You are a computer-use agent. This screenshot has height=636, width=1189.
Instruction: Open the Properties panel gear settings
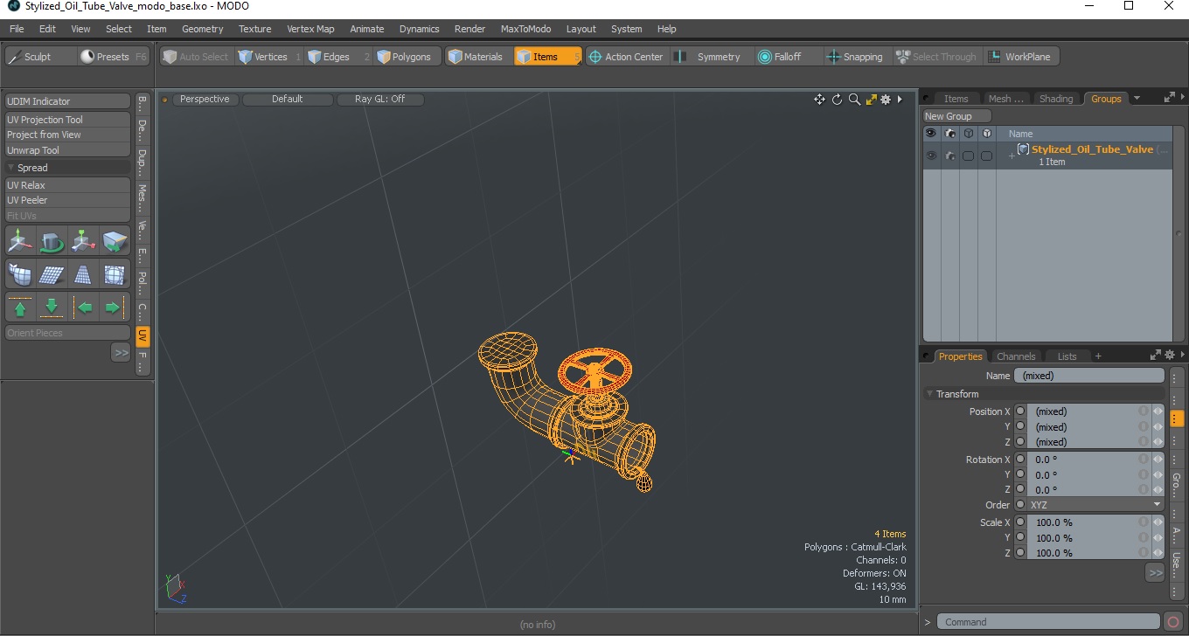tap(1169, 356)
